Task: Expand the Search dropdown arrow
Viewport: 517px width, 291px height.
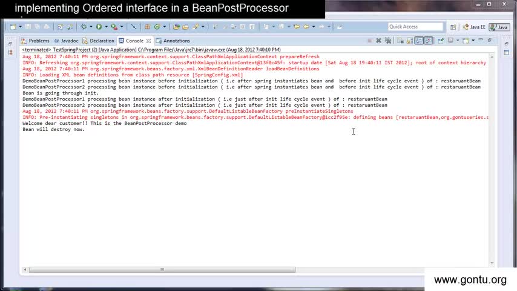Action: coord(203,27)
